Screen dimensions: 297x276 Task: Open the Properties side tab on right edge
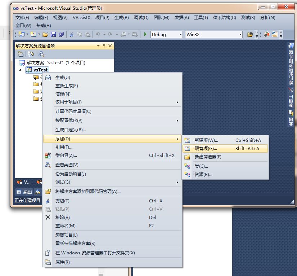pyautogui.click(x=291, y=118)
